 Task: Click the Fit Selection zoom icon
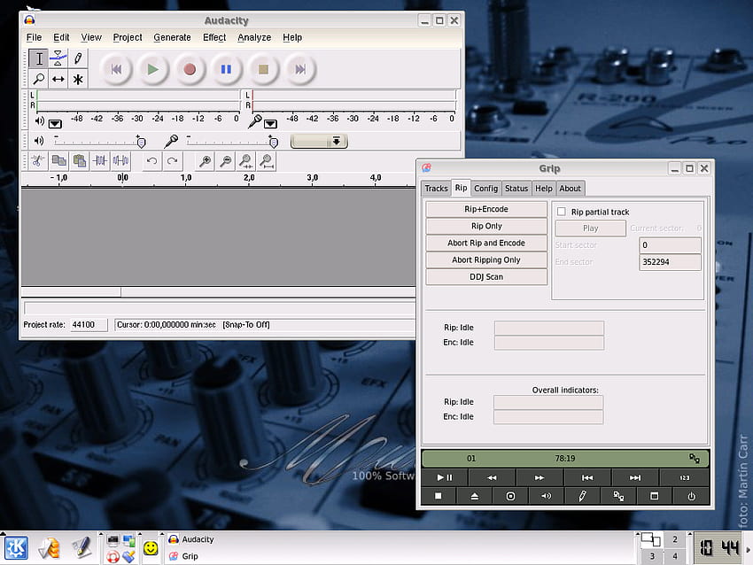(246, 161)
